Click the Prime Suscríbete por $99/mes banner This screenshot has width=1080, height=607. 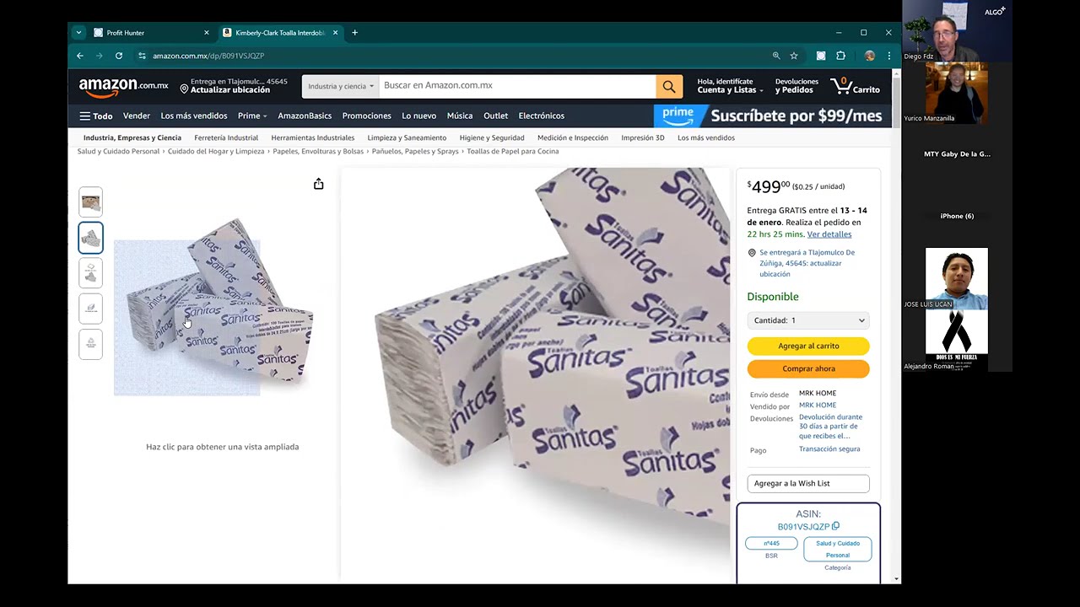[769, 115]
